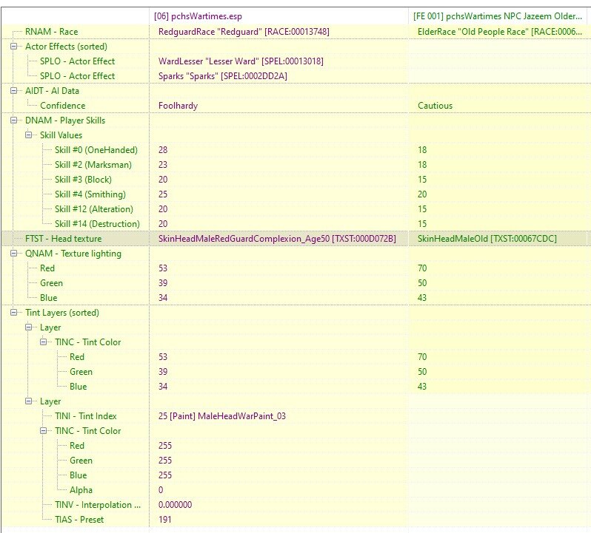Collapse the Actor Effects (sorted) node

[13, 47]
